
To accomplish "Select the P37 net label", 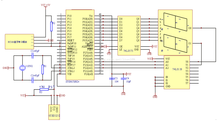I will coord(51,87).
